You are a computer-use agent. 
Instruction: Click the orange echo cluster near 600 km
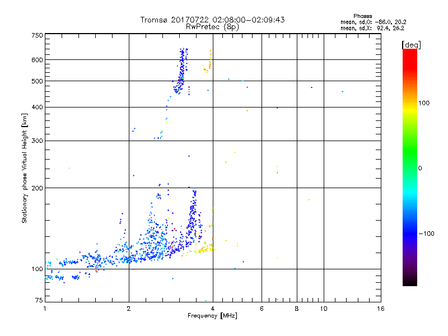point(208,62)
